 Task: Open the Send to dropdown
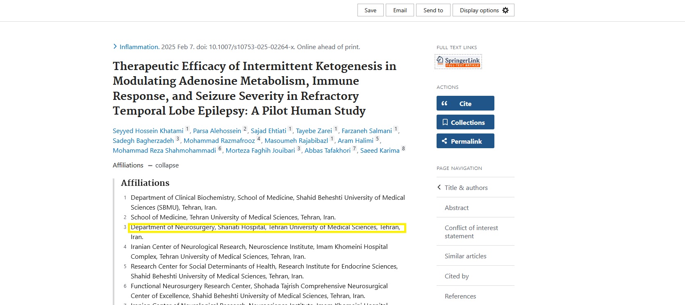pyautogui.click(x=433, y=10)
